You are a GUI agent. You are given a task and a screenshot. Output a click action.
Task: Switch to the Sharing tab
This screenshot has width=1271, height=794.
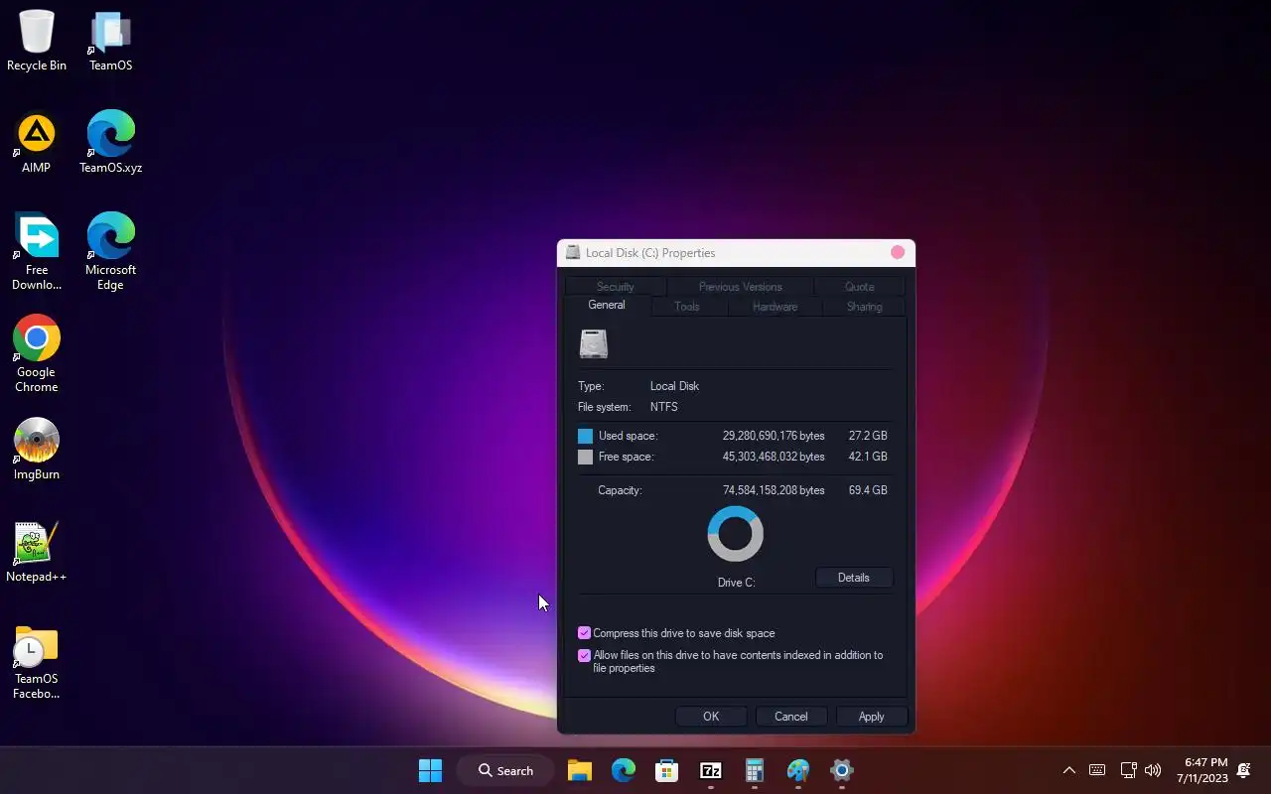[865, 307]
